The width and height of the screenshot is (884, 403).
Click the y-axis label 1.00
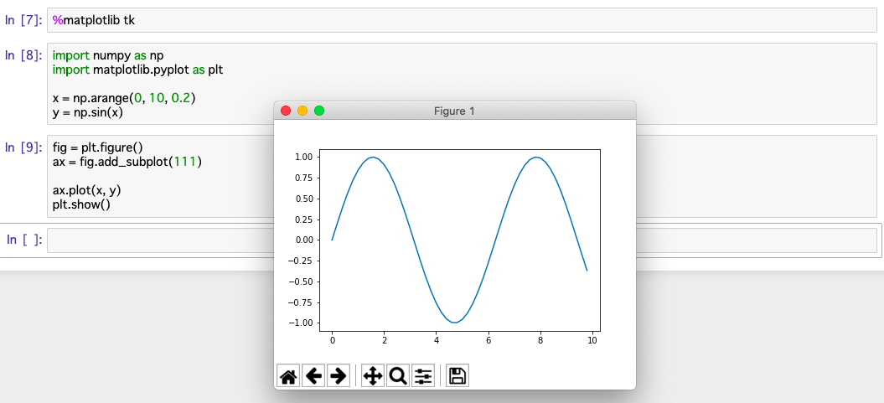[304, 157]
